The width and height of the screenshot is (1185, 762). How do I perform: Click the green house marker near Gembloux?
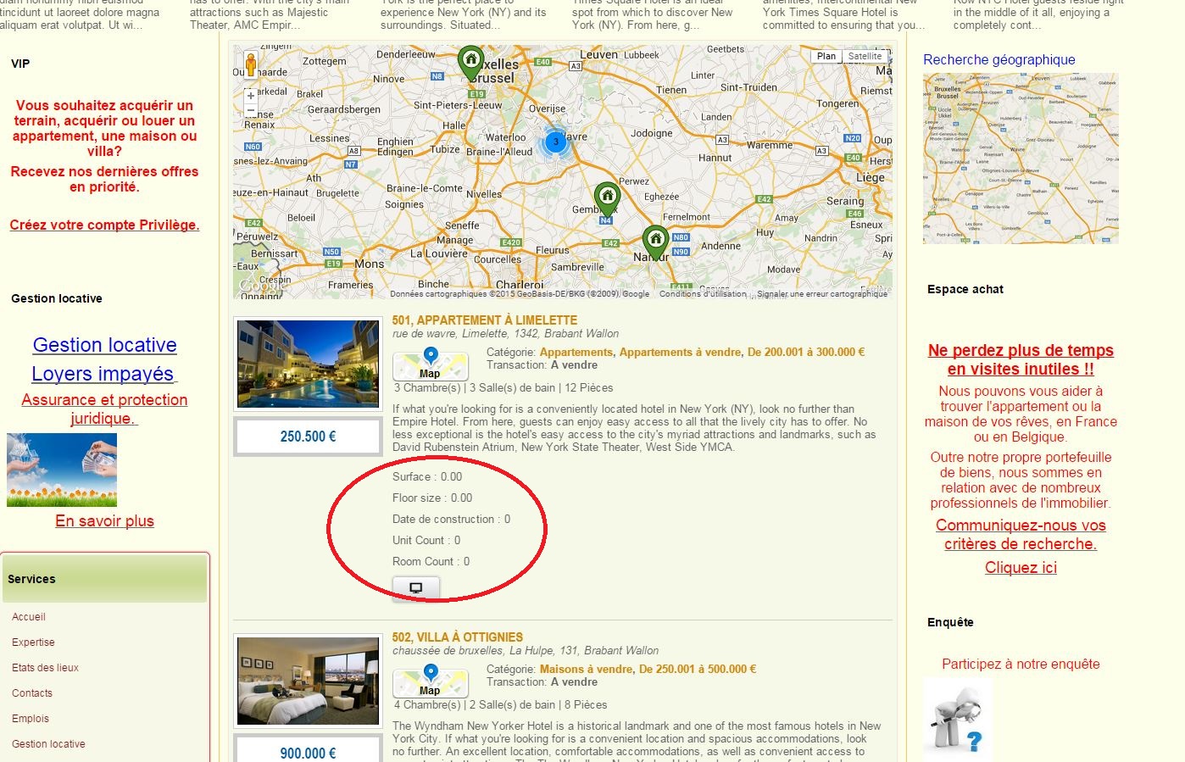(x=607, y=199)
